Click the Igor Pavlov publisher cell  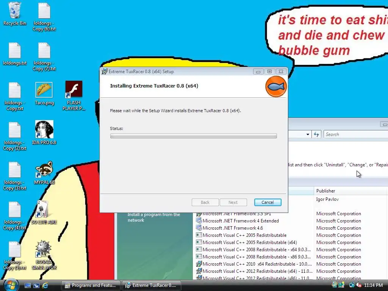[327, 199]
